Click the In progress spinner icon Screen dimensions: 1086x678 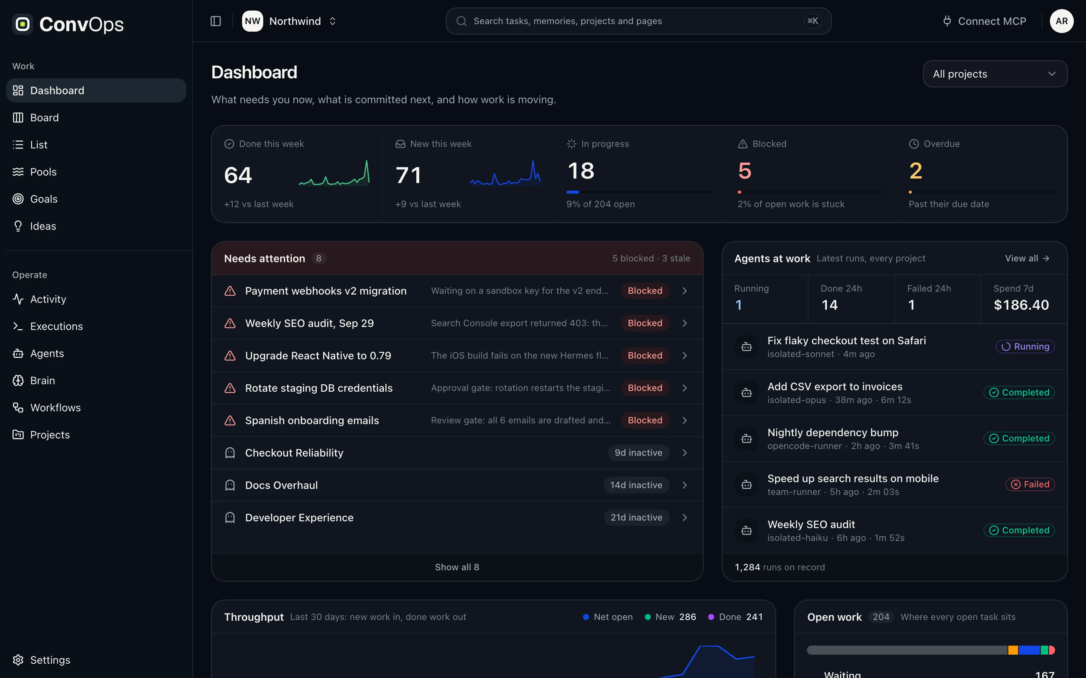point(571,144)
